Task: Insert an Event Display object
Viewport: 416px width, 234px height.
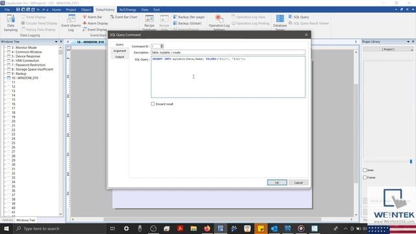Action: (95, 29)
